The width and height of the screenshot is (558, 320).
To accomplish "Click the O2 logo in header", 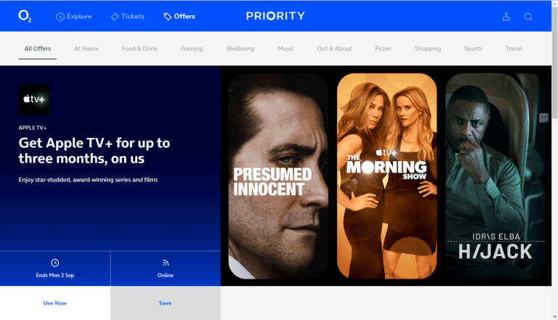I will pos(25,16).
